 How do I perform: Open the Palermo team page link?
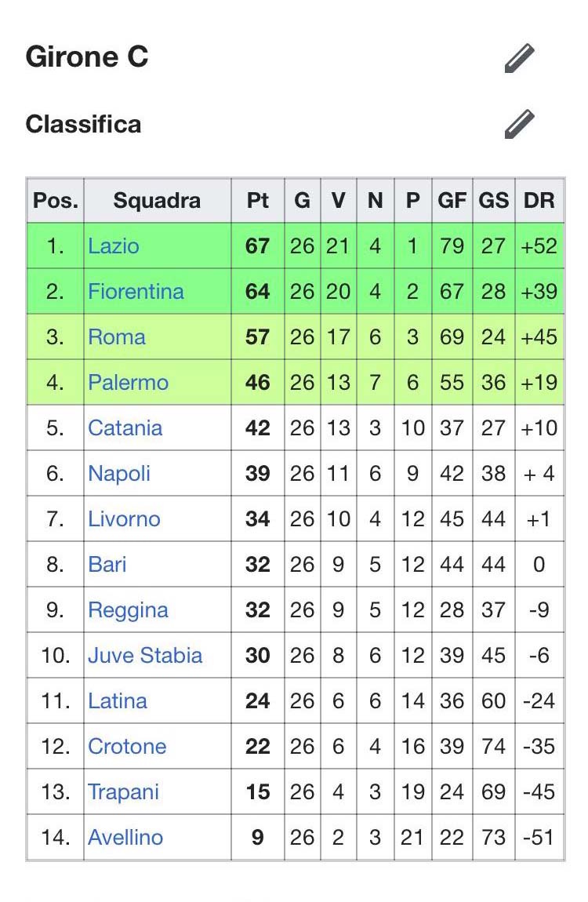pyautogui.click(x=128, y=383)
